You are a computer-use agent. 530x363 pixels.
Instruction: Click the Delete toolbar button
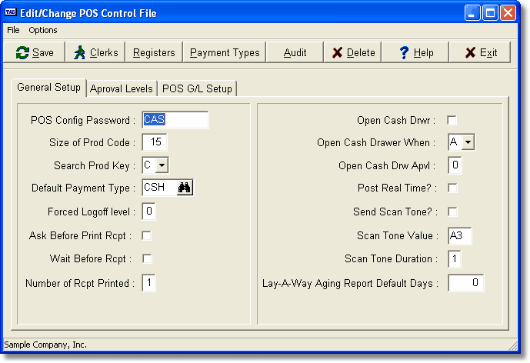353,52
